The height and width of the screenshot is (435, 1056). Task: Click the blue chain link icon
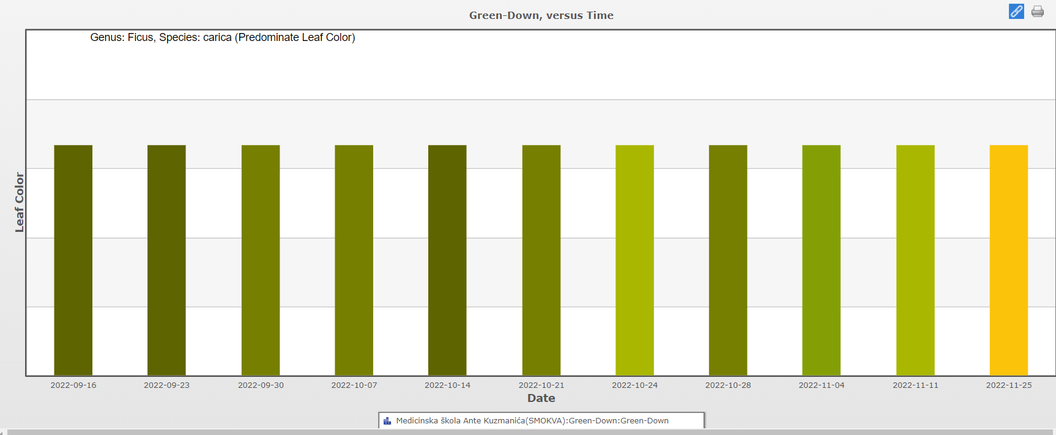point(1016,12)
